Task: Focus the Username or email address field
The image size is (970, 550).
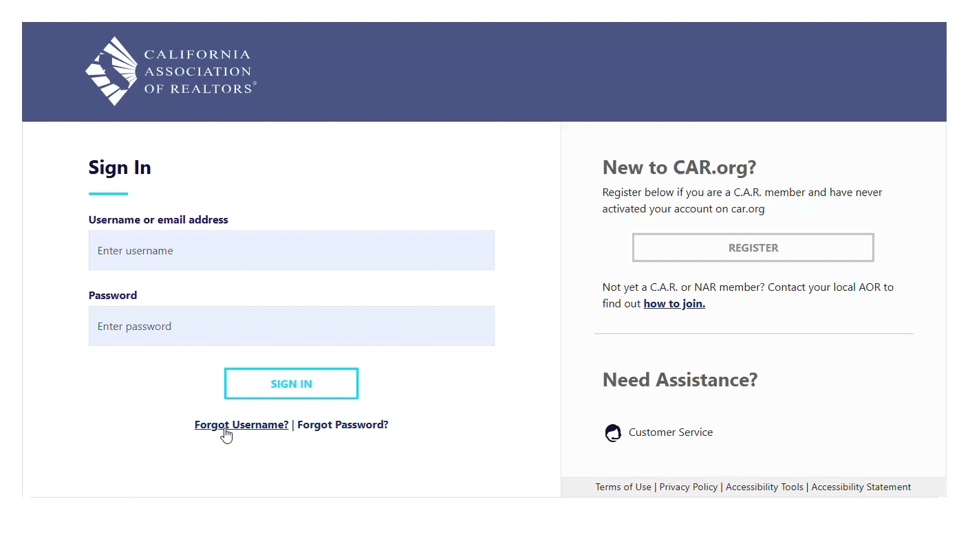Action: [x=291, y=250]
